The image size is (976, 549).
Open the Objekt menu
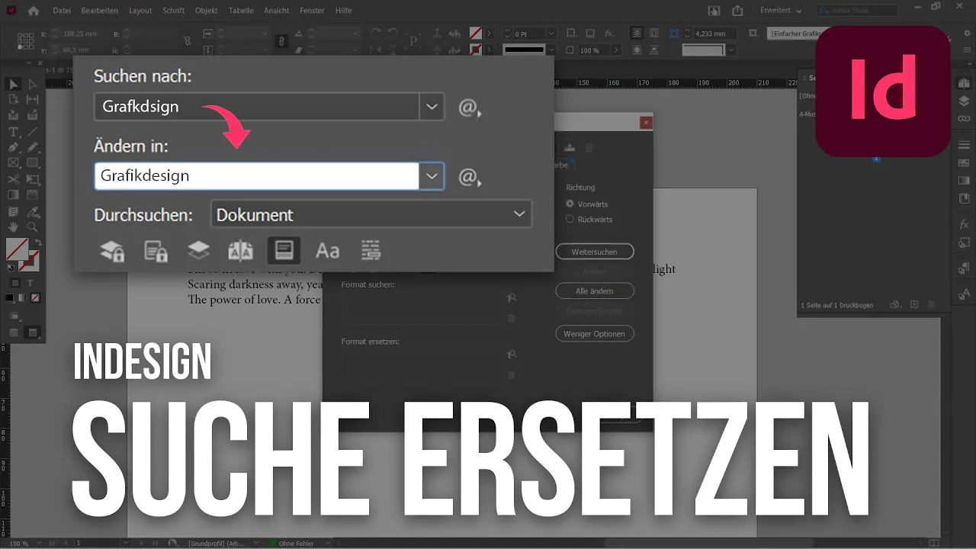pos(206,11)
